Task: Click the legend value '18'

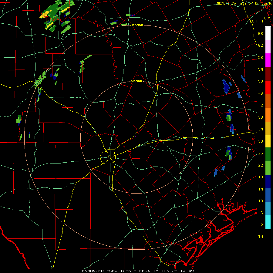Action: 261,177
